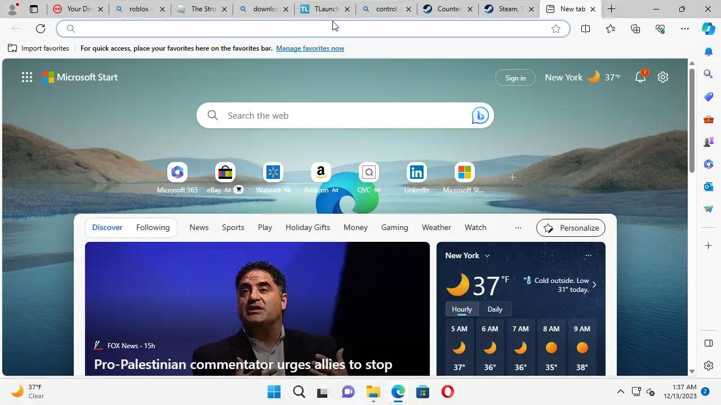Open taskbar weather widget
721x405 pixels.
click(28, 391)
